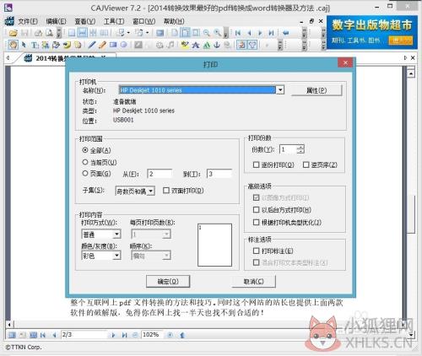
Task: Open the 顺序(K) dropdown
Action: tap(166, 256)
